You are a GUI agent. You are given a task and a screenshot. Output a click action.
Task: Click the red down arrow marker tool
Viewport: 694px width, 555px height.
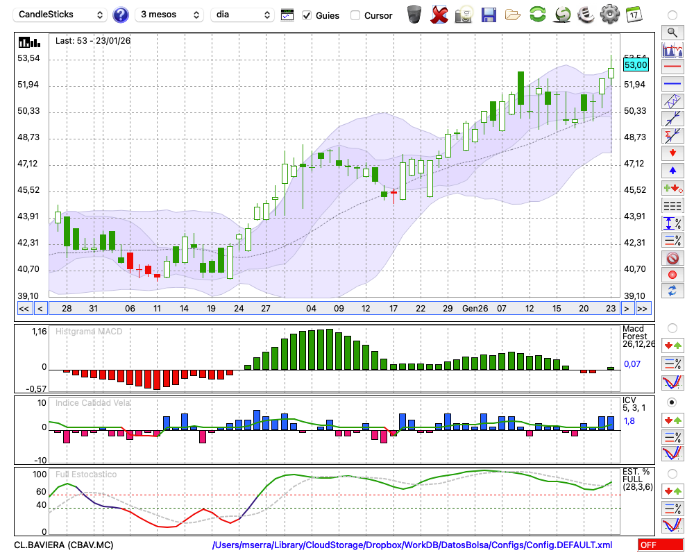pos(672,153)
